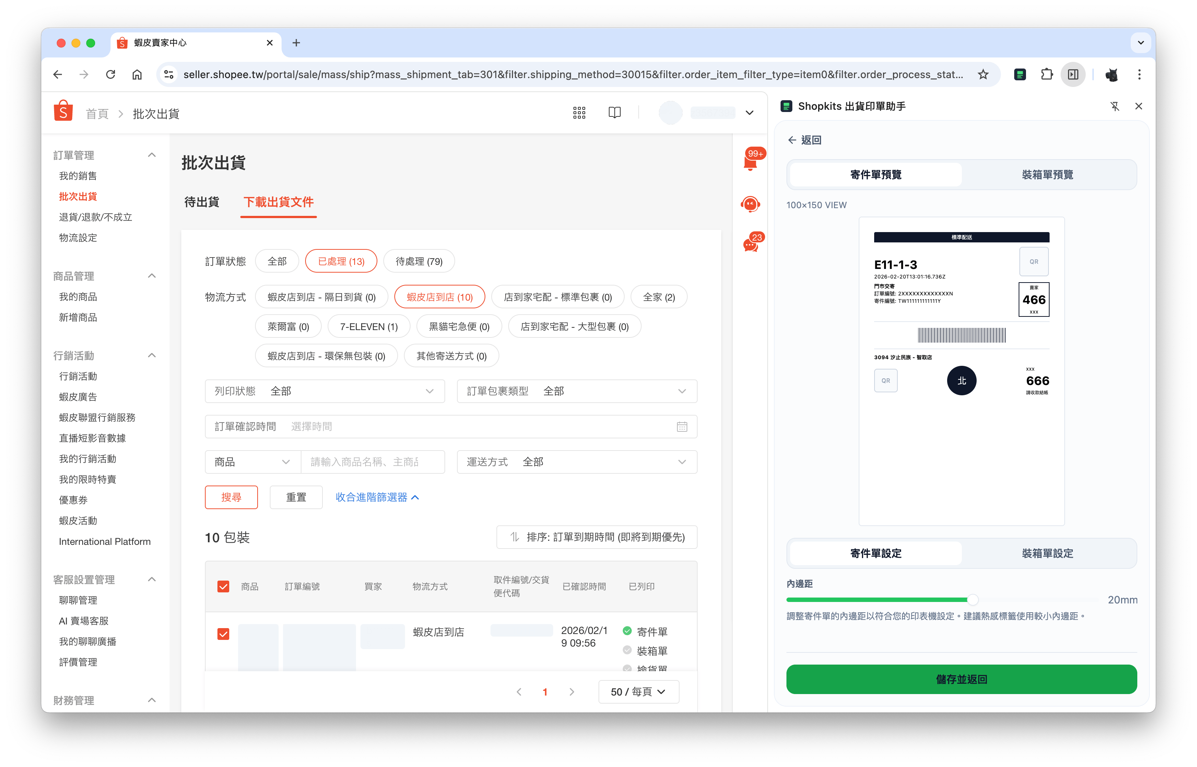Go to next page in pagination
The width and height of the screenshot is (1197, 767).
pyautogui.click(x=571, y=692)
